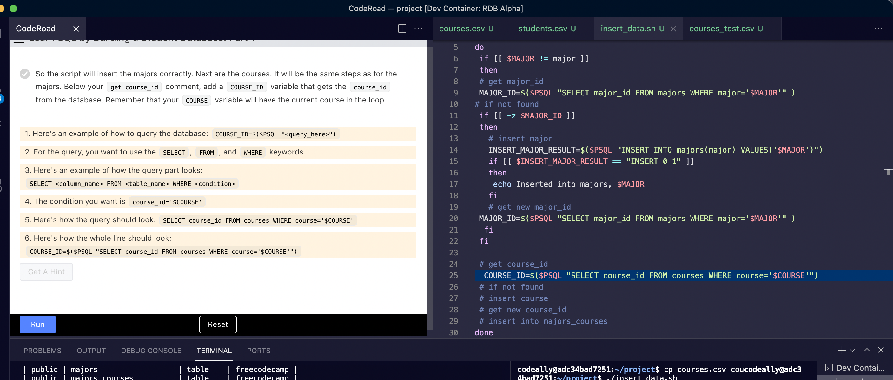Open the PROBLEMS panel tab
This screenshot has width=893, height=380.
42,351
